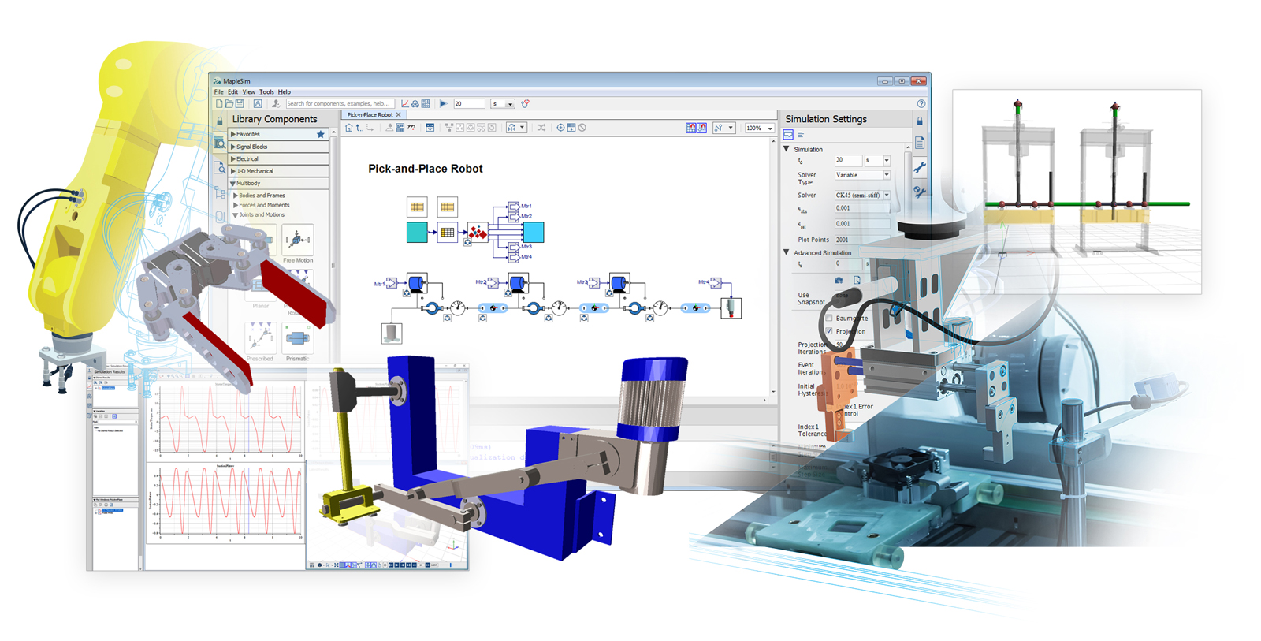The width and height of the screenshot is (1261, 641).
Task: Click the help question mark icon
Action: (x=921, y=103)
